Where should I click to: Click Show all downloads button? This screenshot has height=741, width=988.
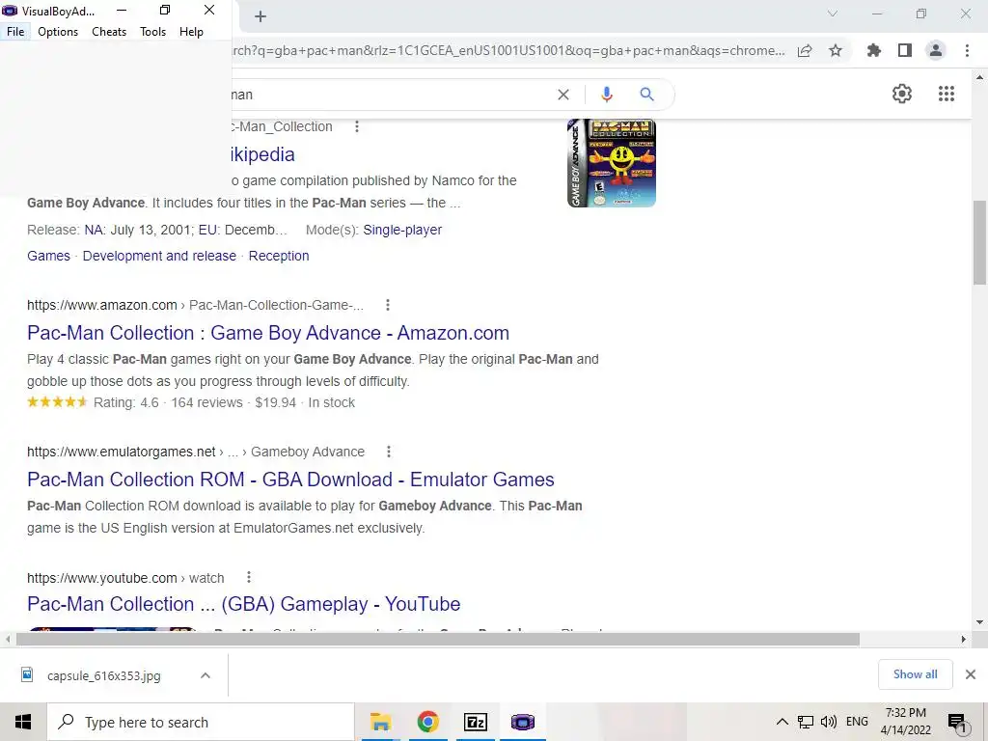coord(915,674)
